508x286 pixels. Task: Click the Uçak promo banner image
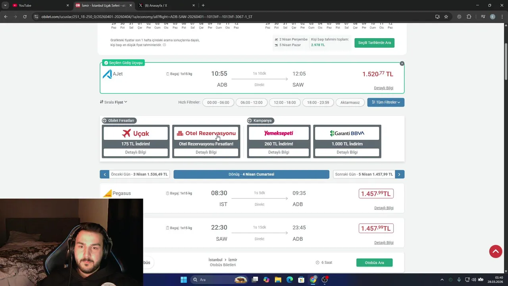coord(136,133)
